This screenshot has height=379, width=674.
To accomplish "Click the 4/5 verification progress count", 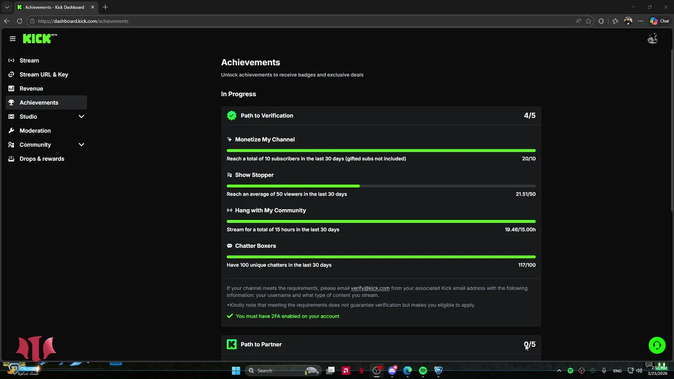I will (x=530, y=116).
